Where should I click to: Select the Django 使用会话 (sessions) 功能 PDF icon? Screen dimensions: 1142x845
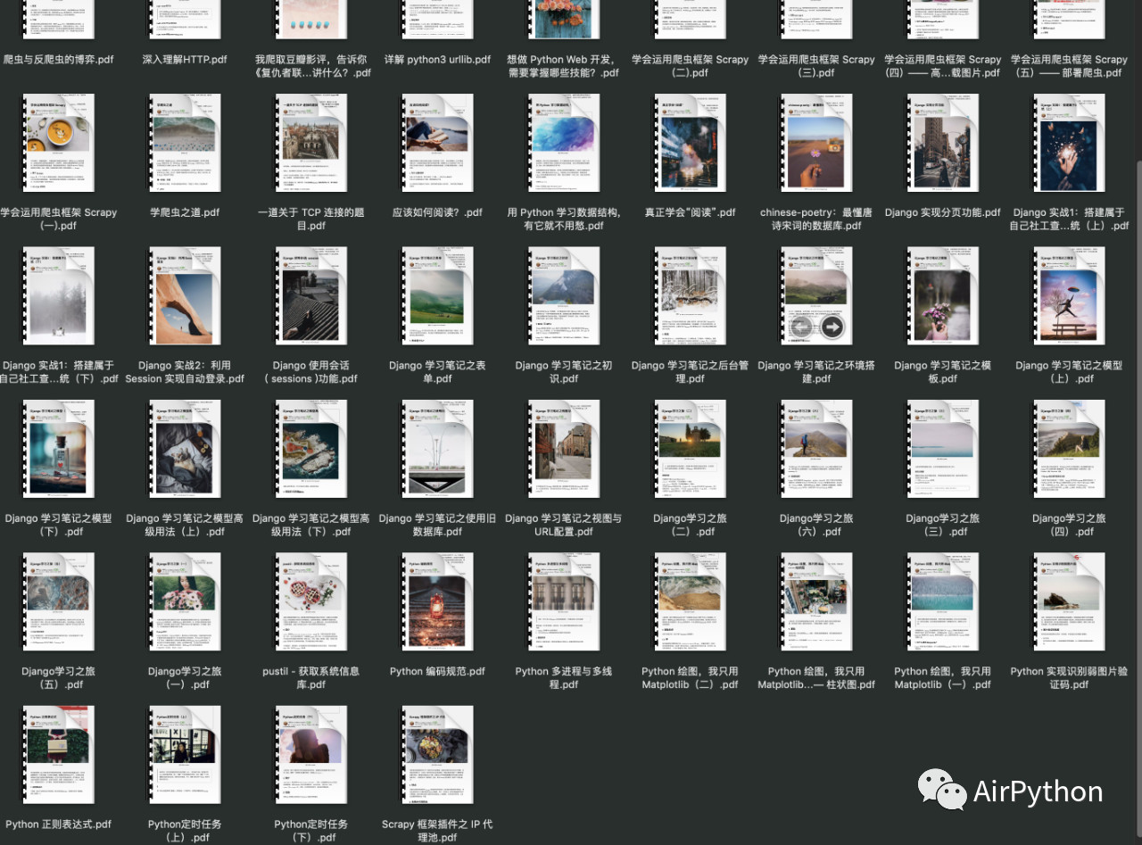pyautogui.click(x=312, y=296)
